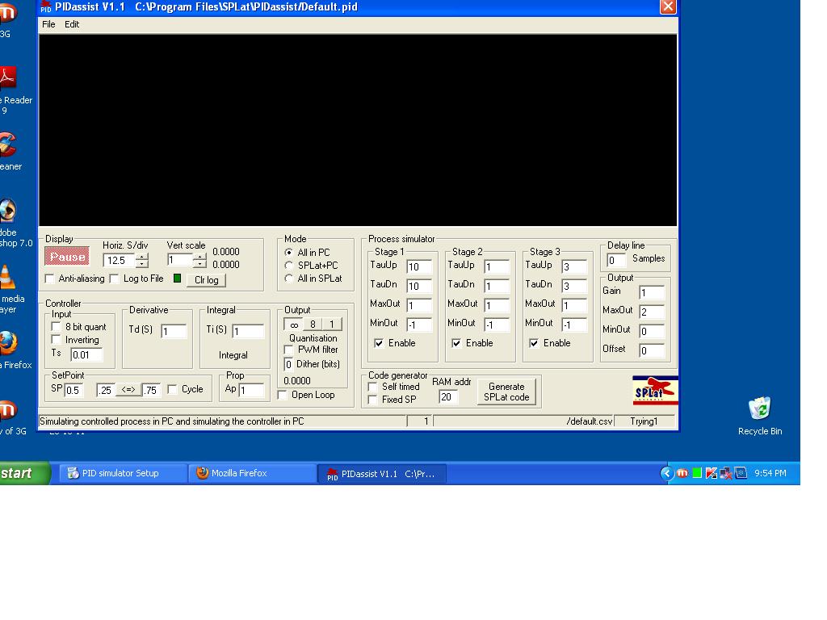Open the Kaspersky red K tray icon
827x620 pixels.
point(711,473)
